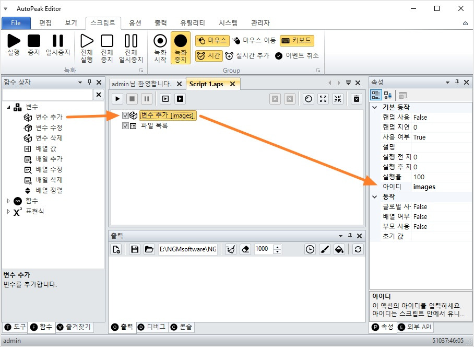Expand the 함수 tree node
Screen dimensions: 474x347
coord(8,201)
